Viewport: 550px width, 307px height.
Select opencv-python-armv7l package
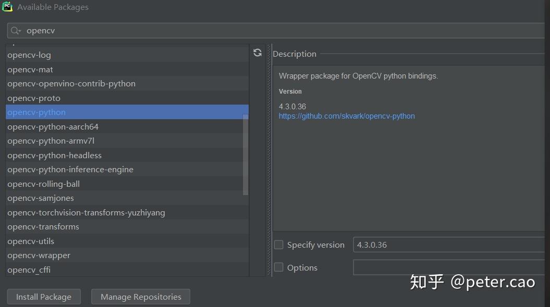coord(127,140)
